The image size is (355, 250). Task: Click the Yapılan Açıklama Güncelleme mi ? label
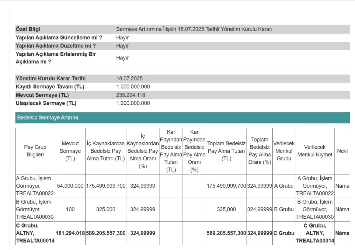[x=59, y=38]
